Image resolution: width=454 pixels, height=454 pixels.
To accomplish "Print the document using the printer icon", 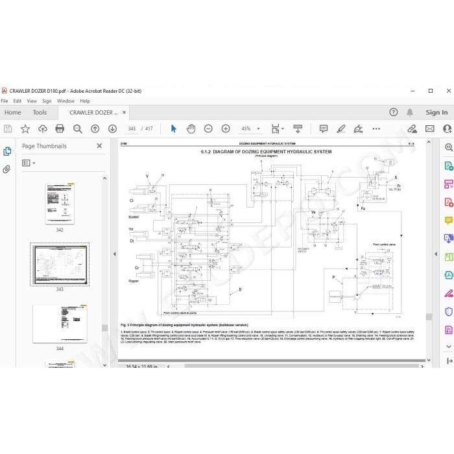I will [x=60, y=128].
